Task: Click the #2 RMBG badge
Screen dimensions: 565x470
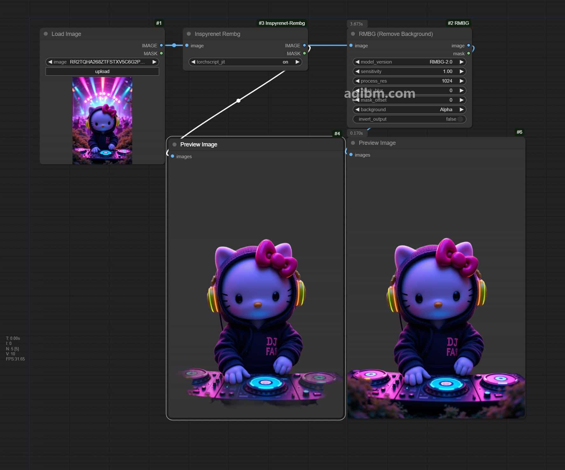Action: click(458, 23)
